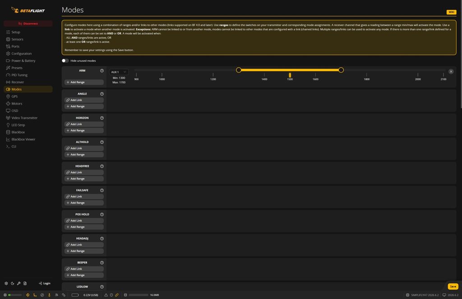Click the warning triangle status bar icon

click(106, 295)
